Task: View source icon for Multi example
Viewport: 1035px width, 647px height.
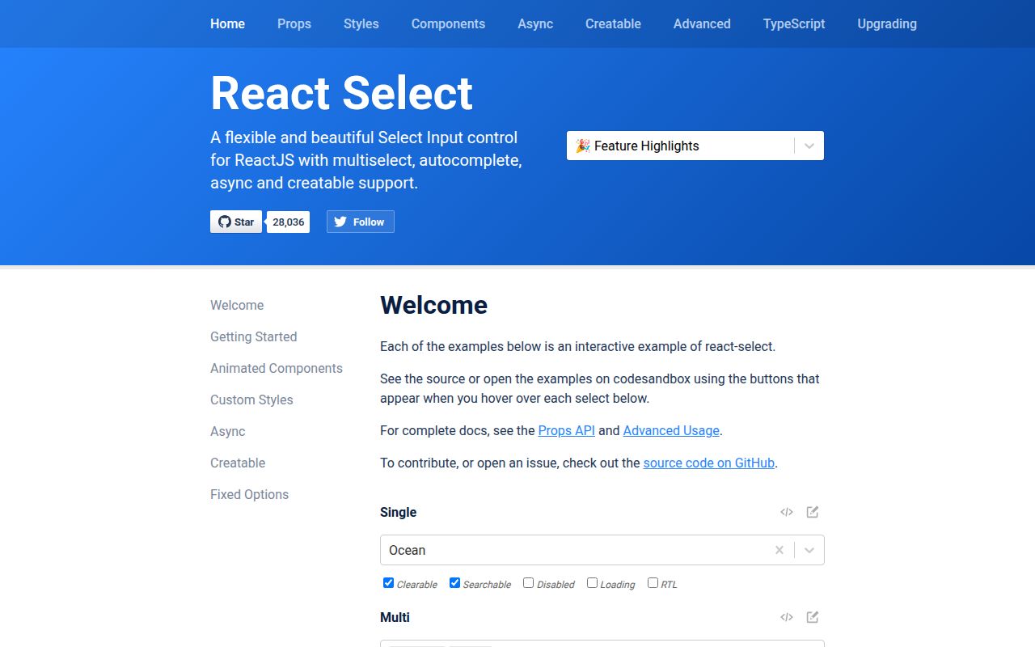Action: point(787,617)
